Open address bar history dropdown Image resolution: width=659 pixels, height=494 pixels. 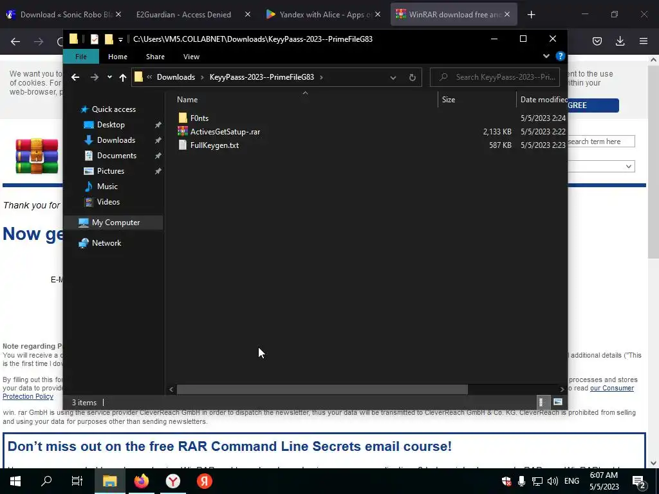393,78
